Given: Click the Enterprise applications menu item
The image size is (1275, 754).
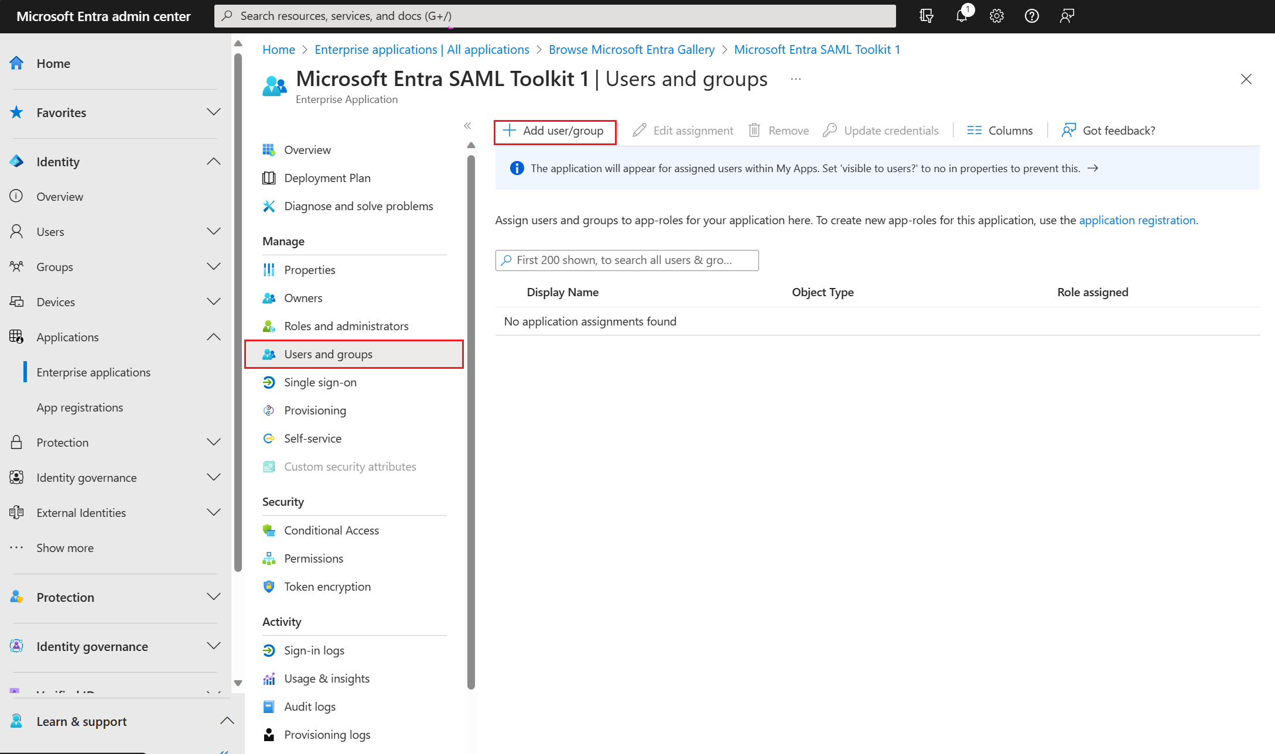Looking at the screenshot, I should coord(93,372).
